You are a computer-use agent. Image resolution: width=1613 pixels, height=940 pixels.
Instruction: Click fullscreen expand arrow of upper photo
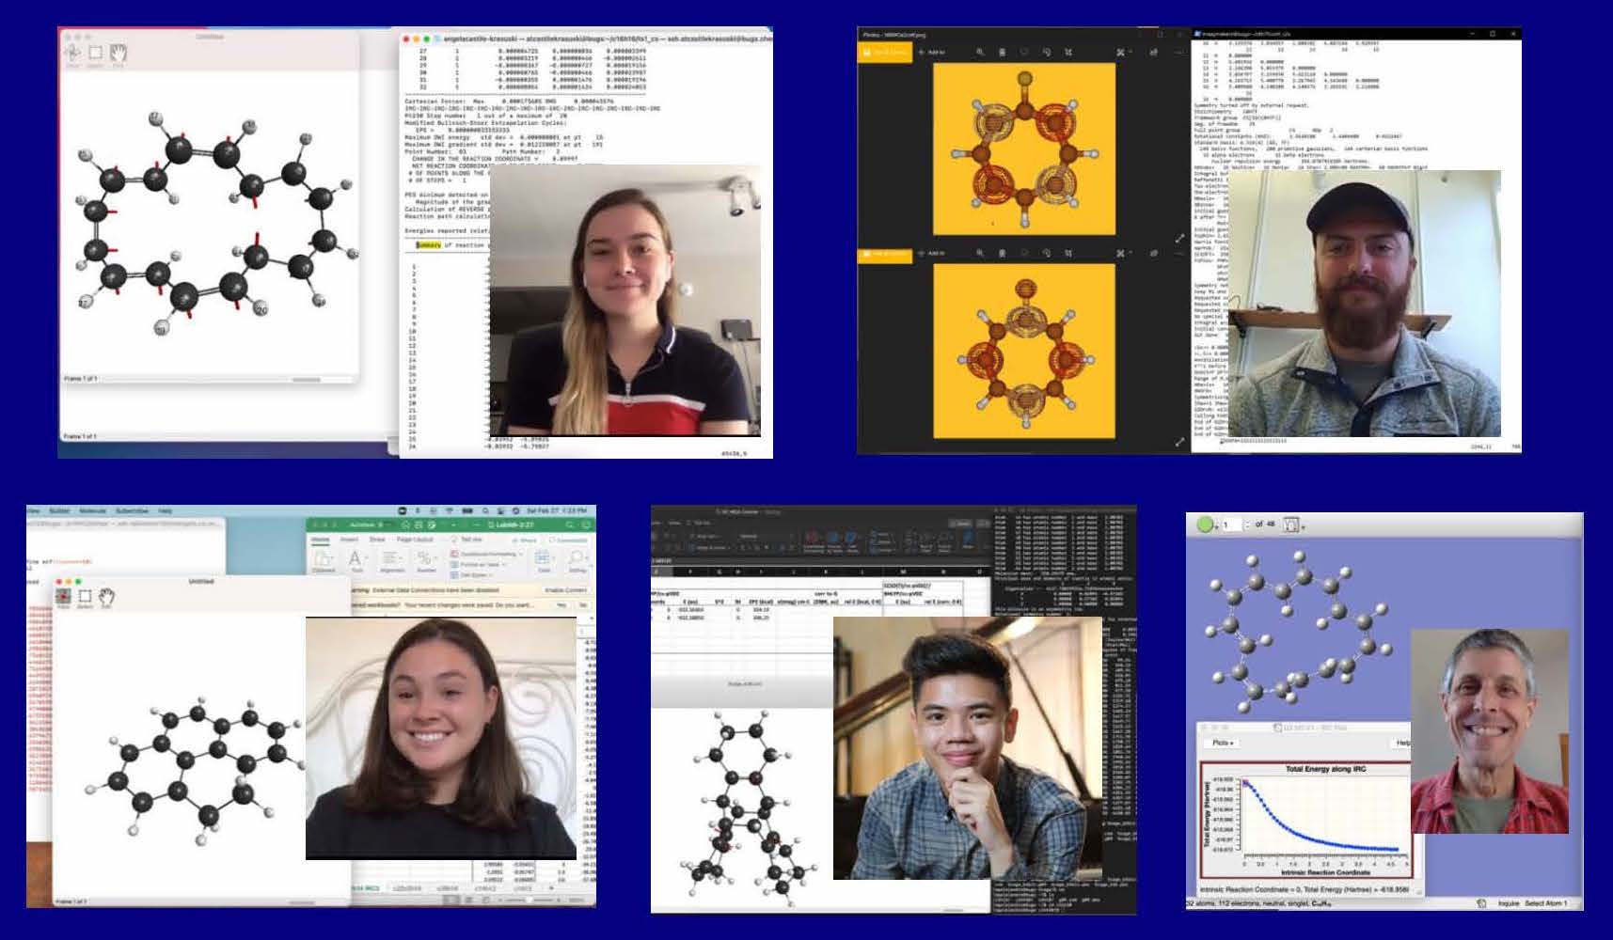click(x=1180, y=239)
